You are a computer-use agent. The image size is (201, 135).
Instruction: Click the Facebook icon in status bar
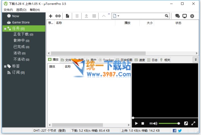(x=175, y=131)
